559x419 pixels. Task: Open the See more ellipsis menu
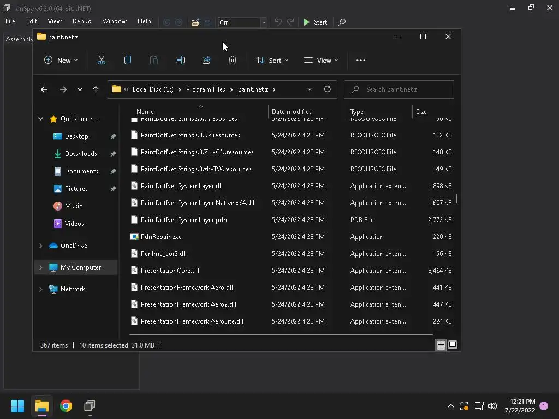tap(361, 60)
